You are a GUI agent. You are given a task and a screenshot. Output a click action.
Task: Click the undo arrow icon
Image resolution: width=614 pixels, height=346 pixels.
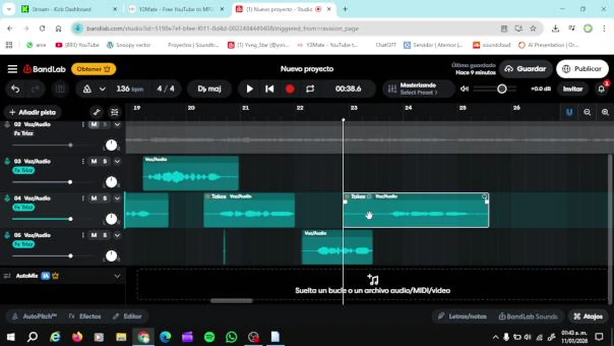15,89
